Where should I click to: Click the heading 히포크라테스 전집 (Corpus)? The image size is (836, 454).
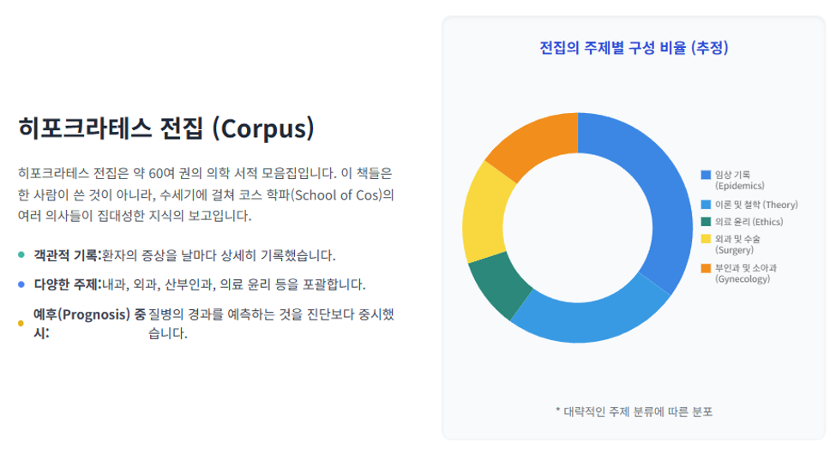click(166, 128)
